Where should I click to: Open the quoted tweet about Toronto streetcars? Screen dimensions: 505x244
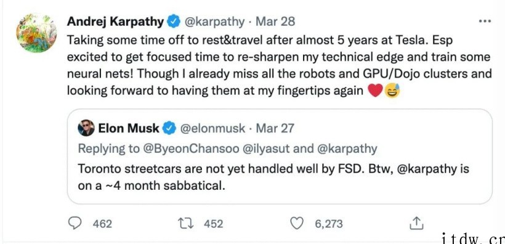[280, 157]
